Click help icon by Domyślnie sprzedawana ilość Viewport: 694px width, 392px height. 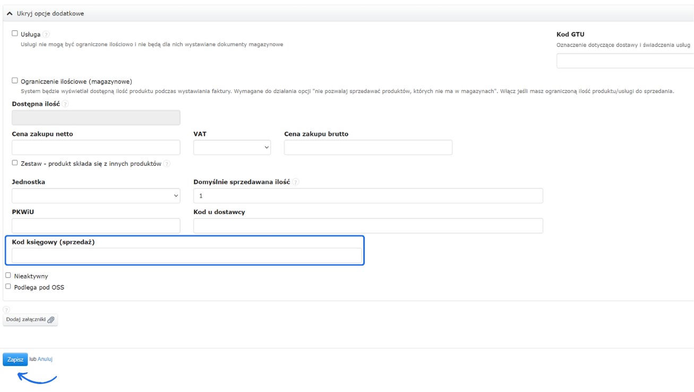[x=296, y=182]
